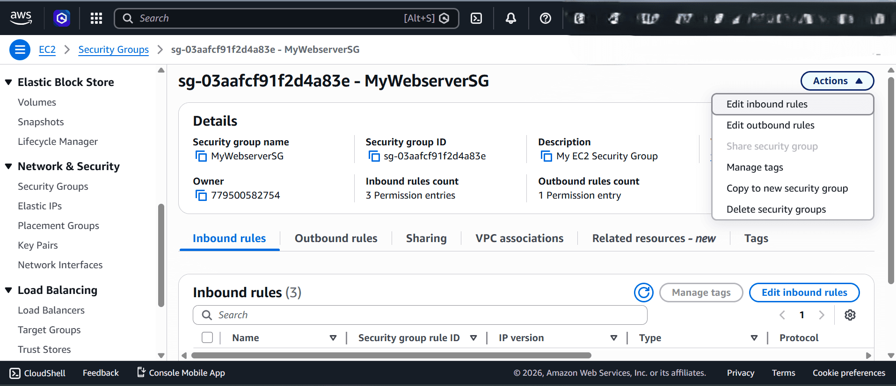Switch to the Sharing tab
This screenshot has width=896, height=386.
(x=426, y=238)
